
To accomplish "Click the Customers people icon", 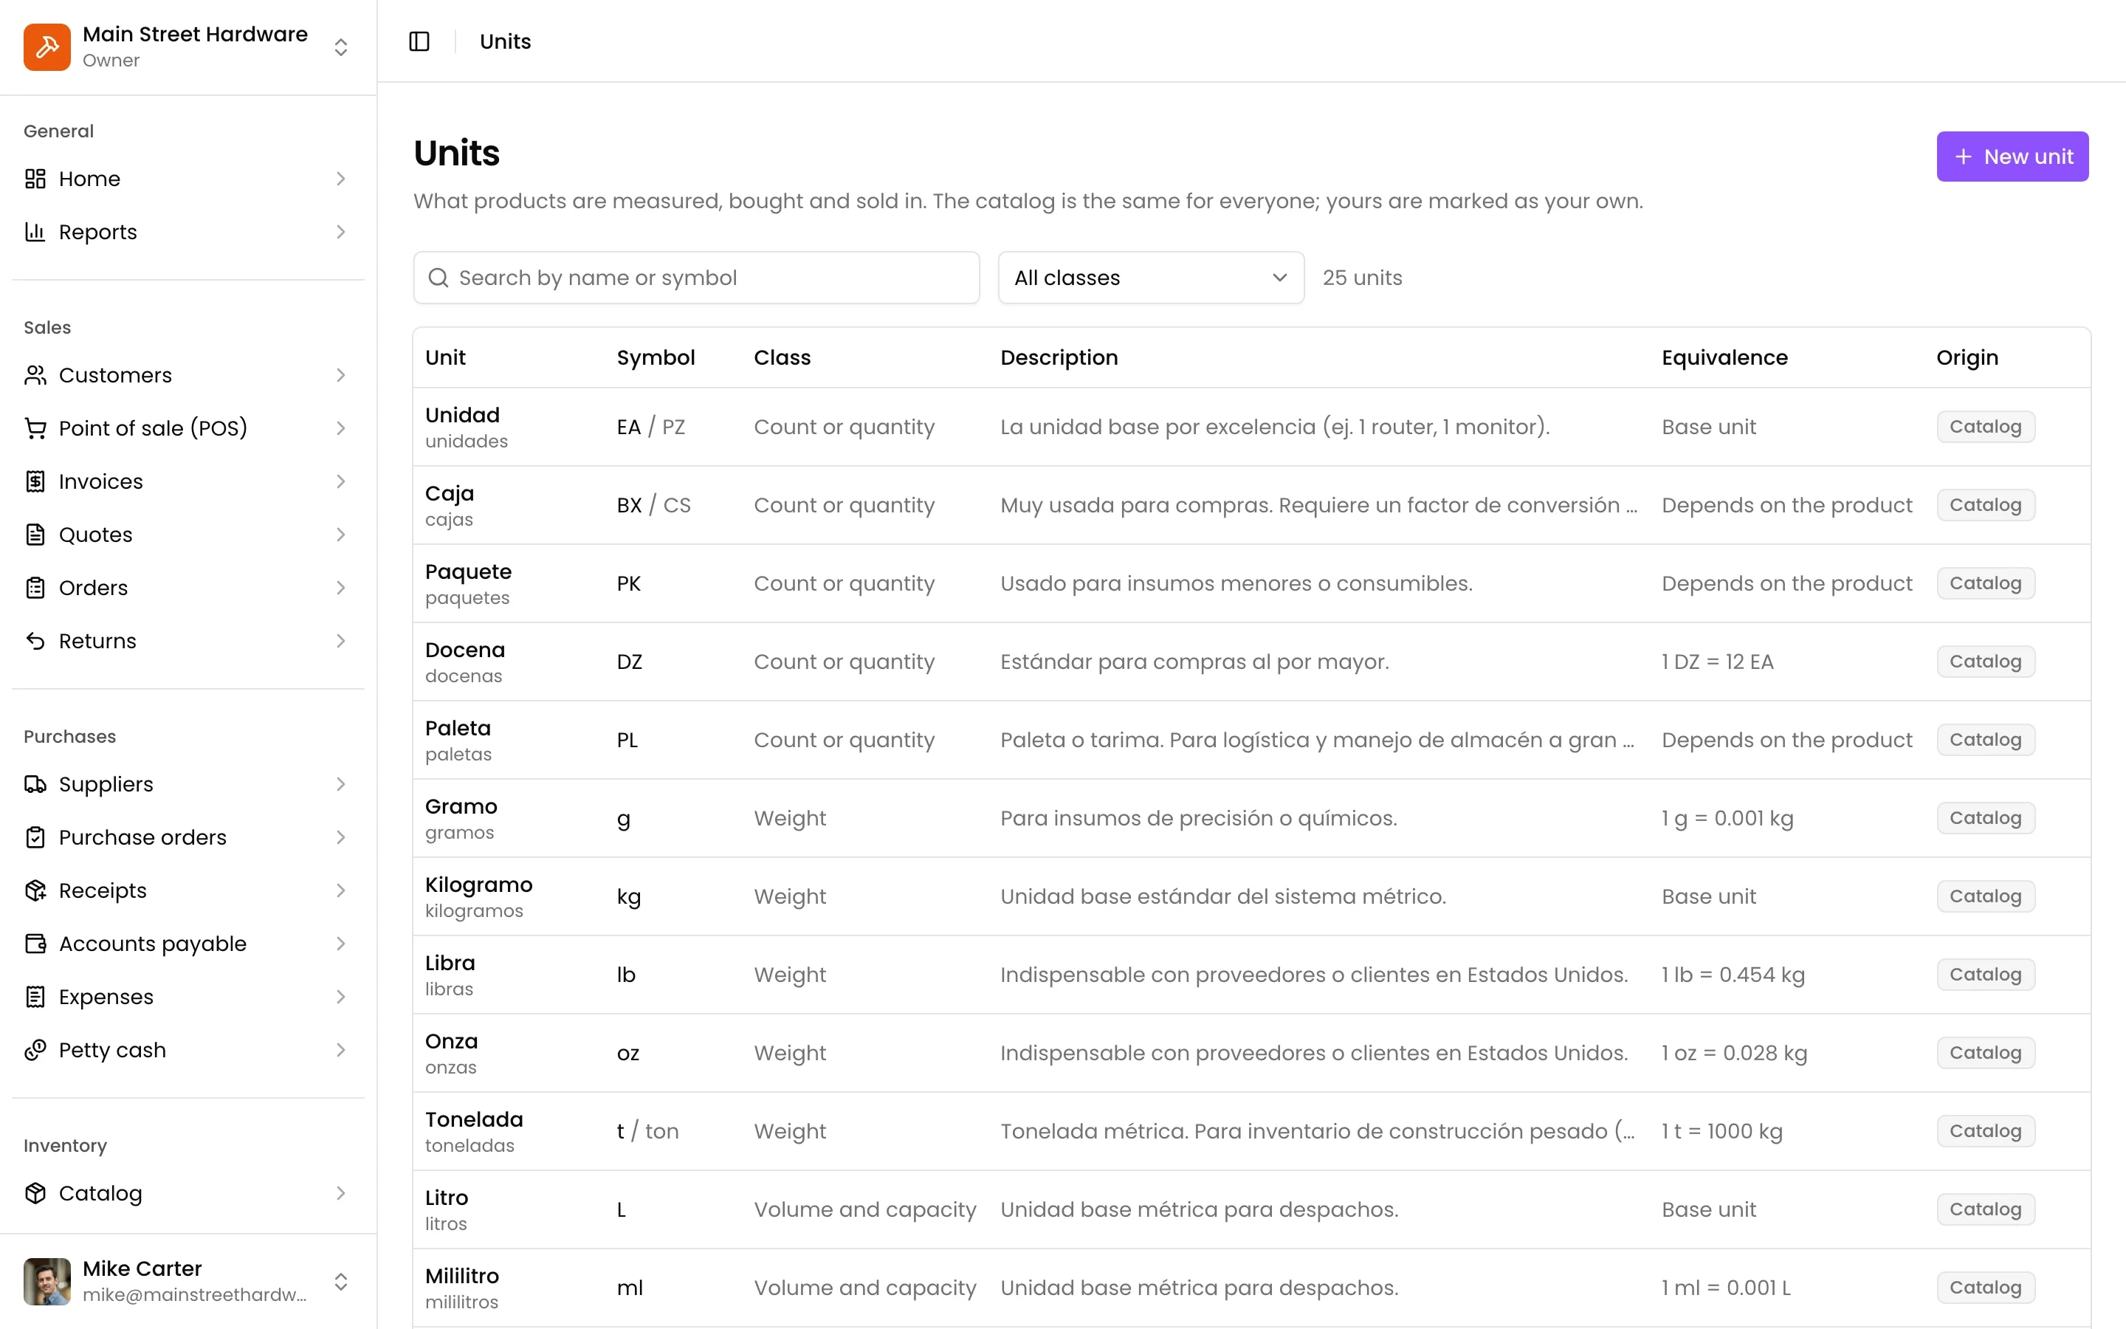I will [35, 375].
